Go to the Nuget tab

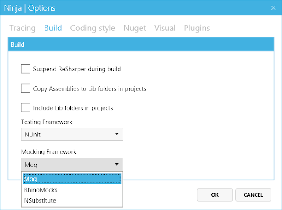tap(134, 28)
